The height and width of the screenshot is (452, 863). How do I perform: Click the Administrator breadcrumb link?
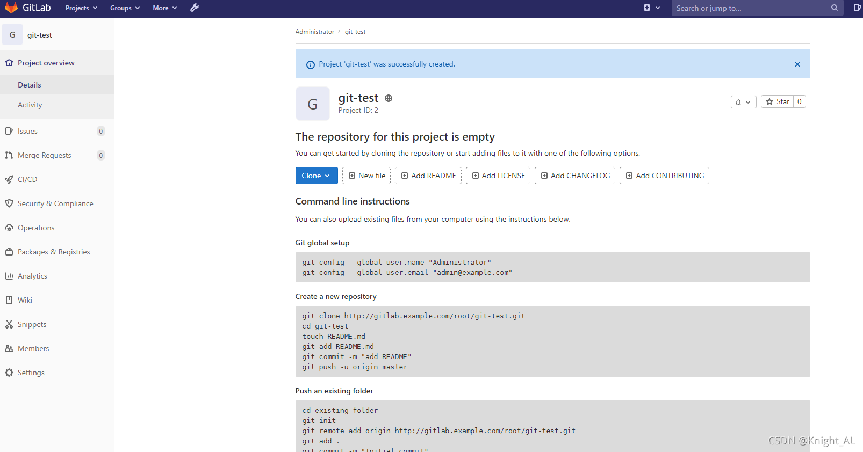click(315, 32)
